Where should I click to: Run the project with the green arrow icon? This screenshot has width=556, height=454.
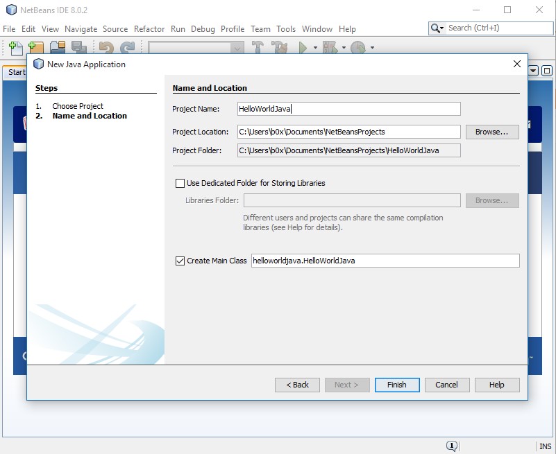303,49
